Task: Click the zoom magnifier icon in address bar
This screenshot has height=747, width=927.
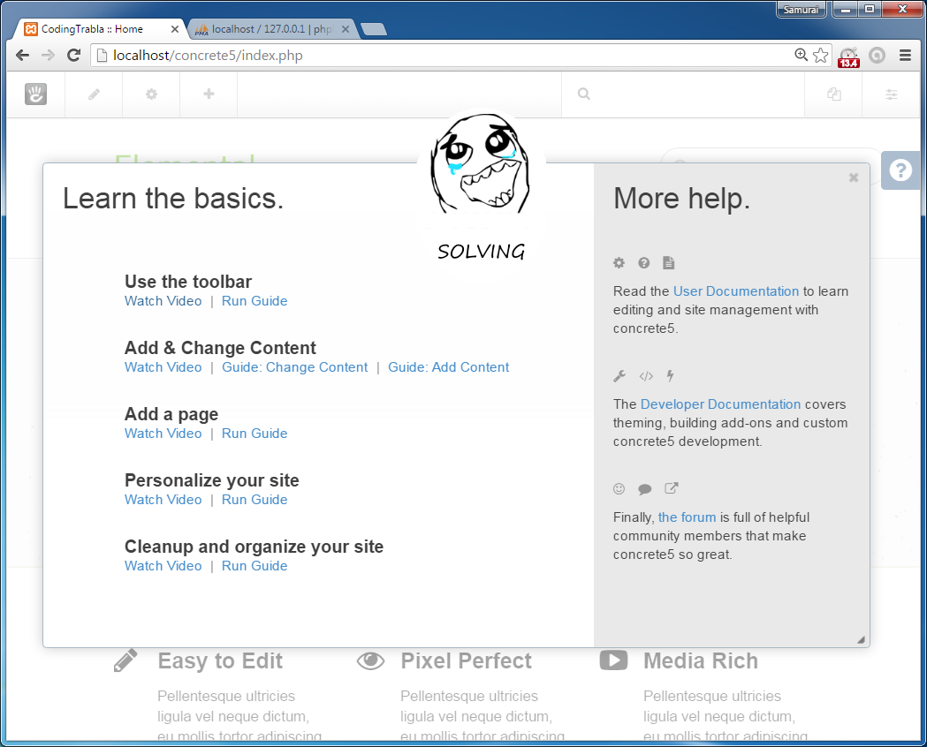Action: pyautogui.click(x=802, y=55)
